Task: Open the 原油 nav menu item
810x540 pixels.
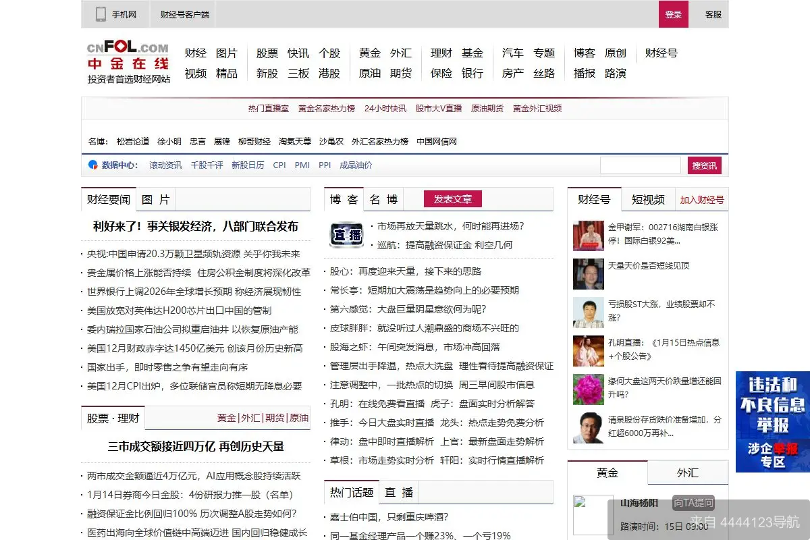Action: pos(370,73)
